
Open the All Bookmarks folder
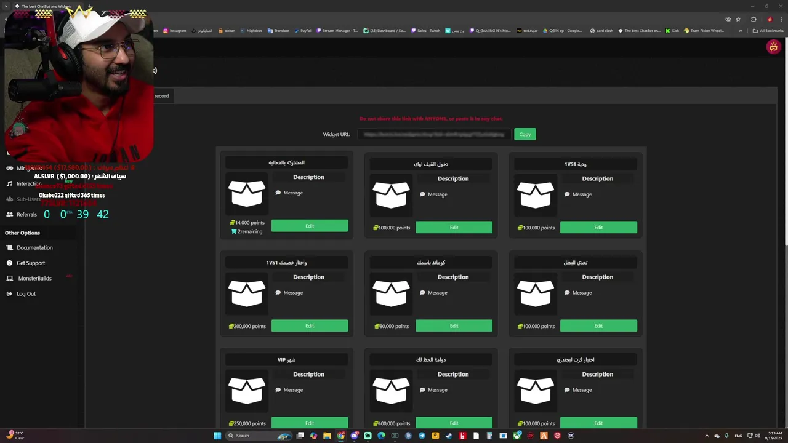(x=768, y=31)
